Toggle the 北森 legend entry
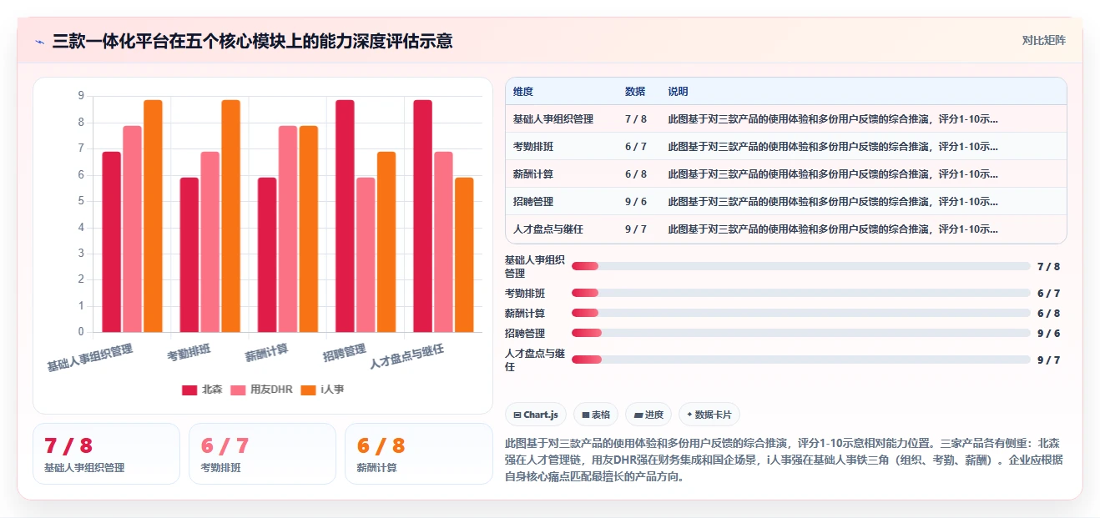 point(202,390)
